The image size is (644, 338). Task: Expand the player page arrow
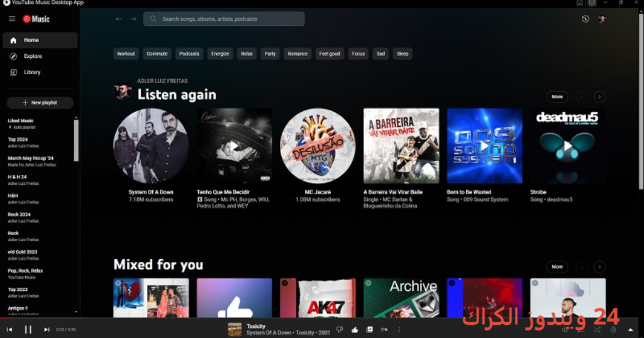tap(630, 329)
